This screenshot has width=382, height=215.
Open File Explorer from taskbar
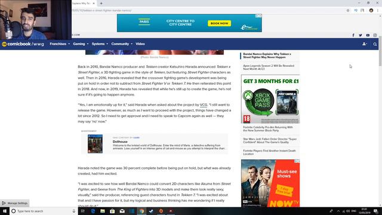click(103, 211)
